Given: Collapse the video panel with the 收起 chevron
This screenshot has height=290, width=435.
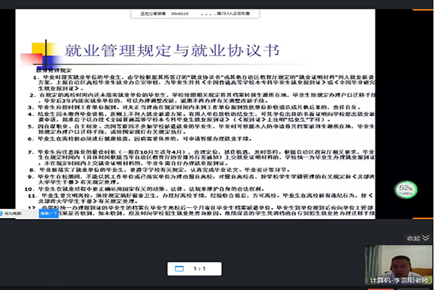Looking at the screenshot, I should tap(427, 237).
